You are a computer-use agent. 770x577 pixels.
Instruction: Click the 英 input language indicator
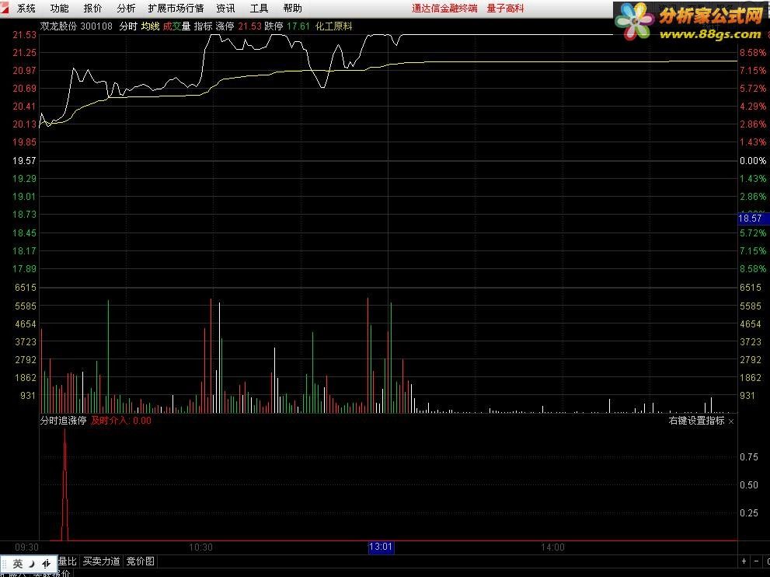(x=18, y=564)
